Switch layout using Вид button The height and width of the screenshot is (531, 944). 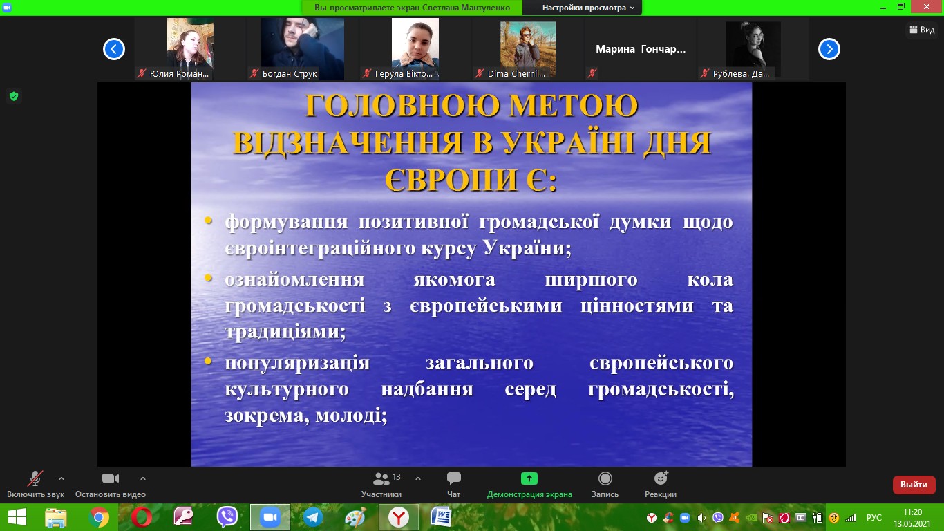click(x=923, y=30)
